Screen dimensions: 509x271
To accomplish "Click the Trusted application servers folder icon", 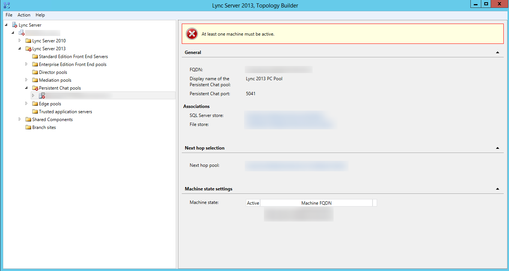I will (x=35, y=112).
